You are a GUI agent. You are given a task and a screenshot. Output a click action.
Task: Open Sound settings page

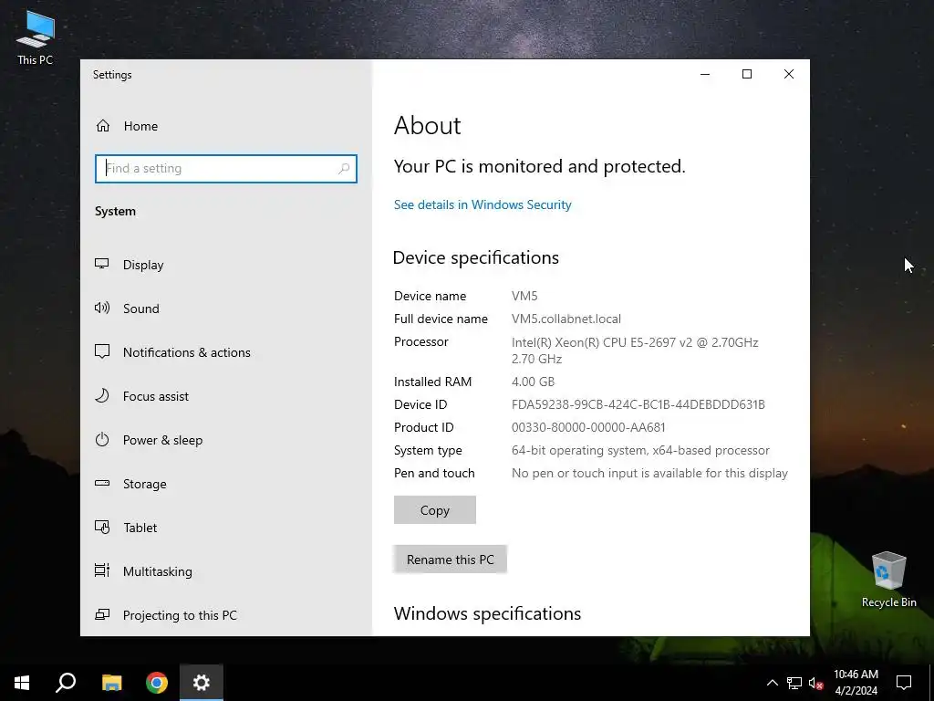[141, 309]
